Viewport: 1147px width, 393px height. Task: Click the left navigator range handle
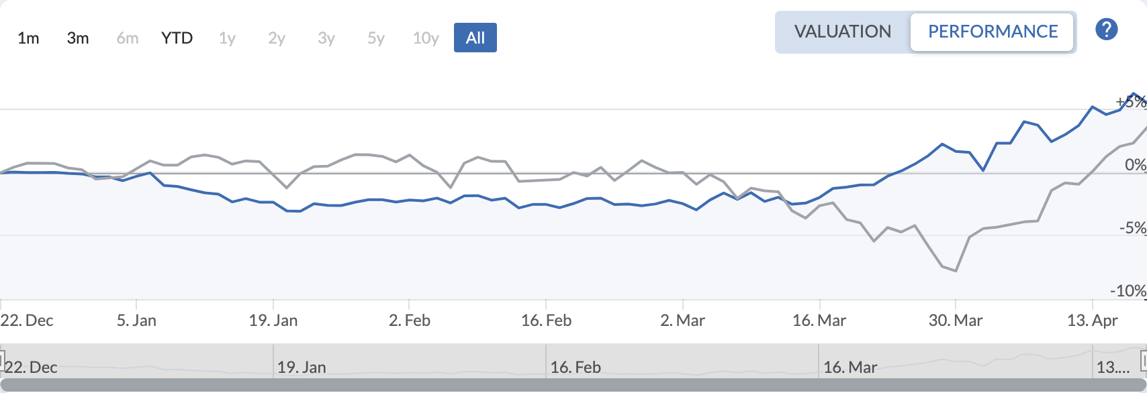pyautogui.click(x=2, y=360)
